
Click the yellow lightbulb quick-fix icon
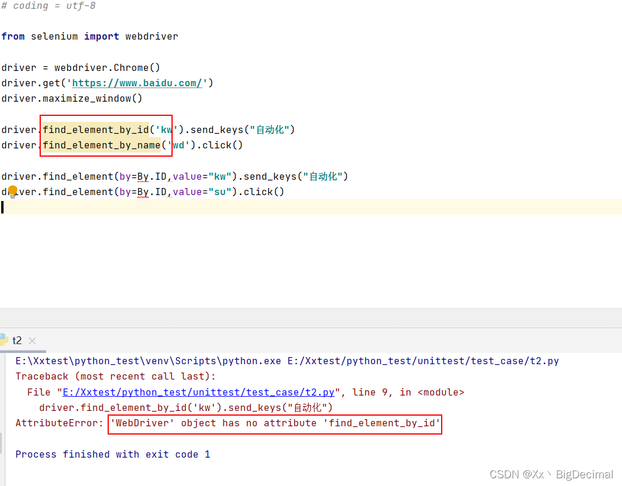pyautogui.click(x=13, y=191)
